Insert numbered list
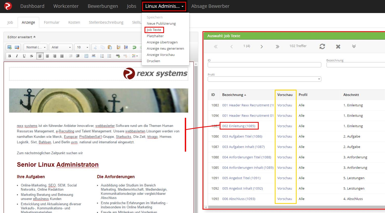The image size is (385, 213). click(x=102, y=56)
